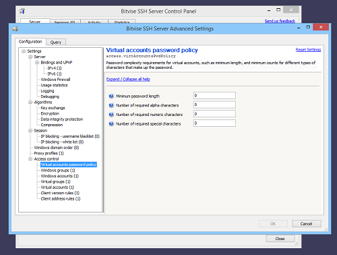Click Expand / Collapse all help link
The image size is (337, 255).
click(x=128, y=79)
